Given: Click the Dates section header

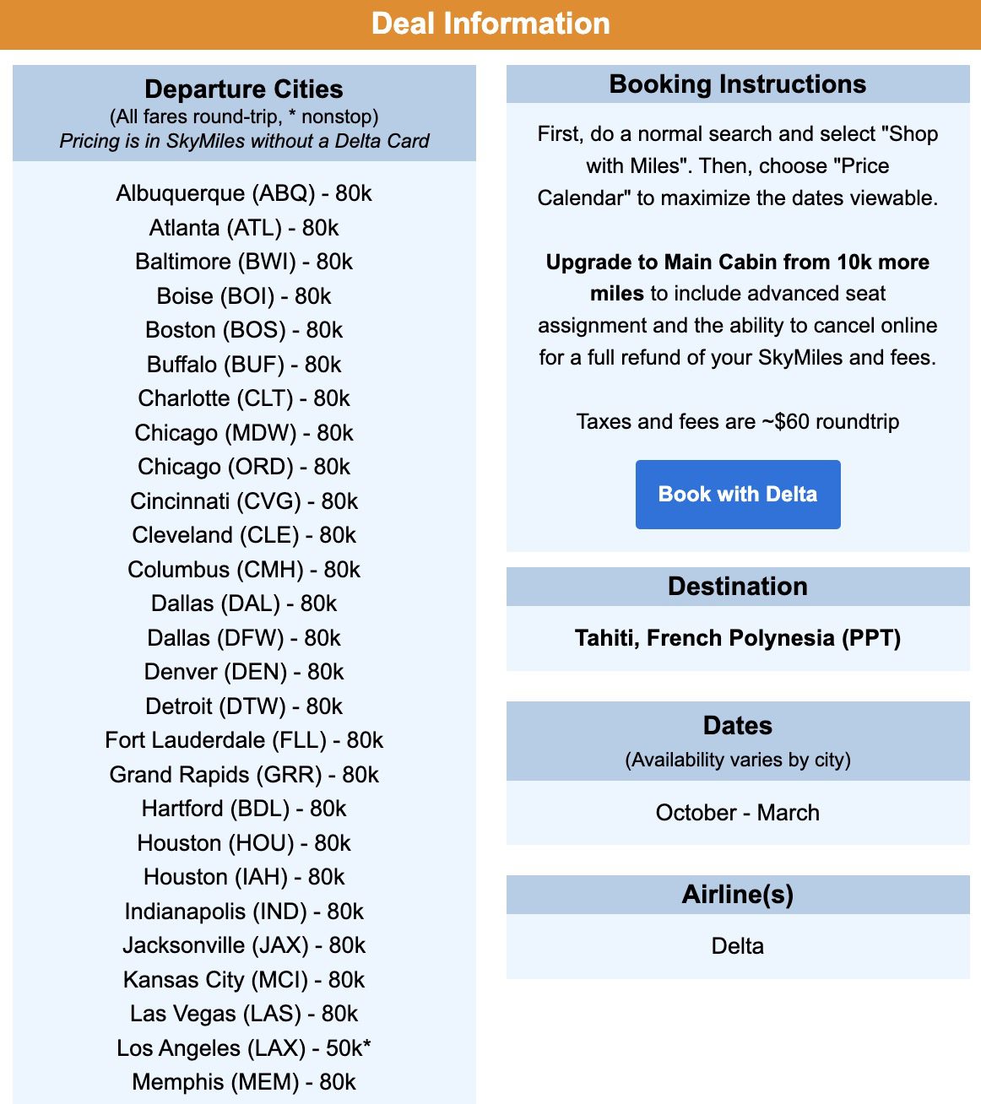Looking at the screenshot, I should click(737, 724).
